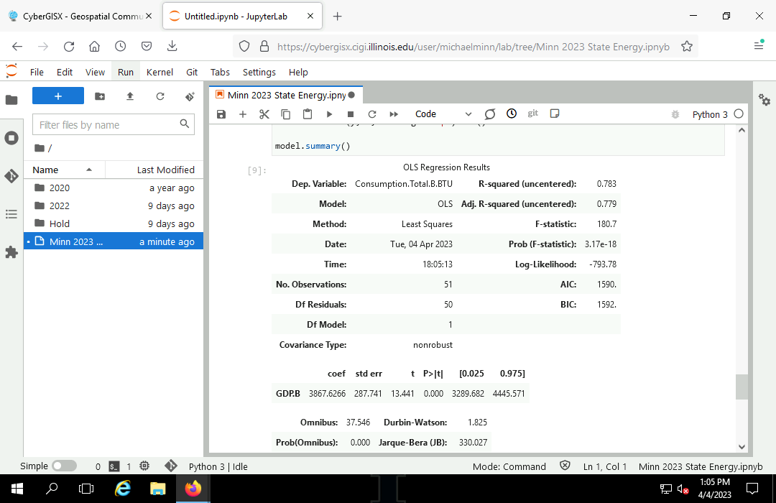Open the property inspector gears icon
This screenshot has height=503, width=776.
[765, 101]
